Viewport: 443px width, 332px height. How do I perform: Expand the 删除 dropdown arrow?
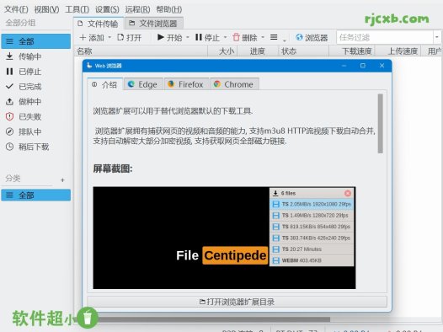pyautogui.click(x=263, y=37)
